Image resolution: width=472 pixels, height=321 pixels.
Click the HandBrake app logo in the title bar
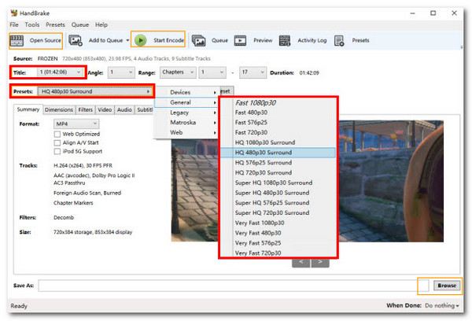pyautogui.click(x=14, y=13)
